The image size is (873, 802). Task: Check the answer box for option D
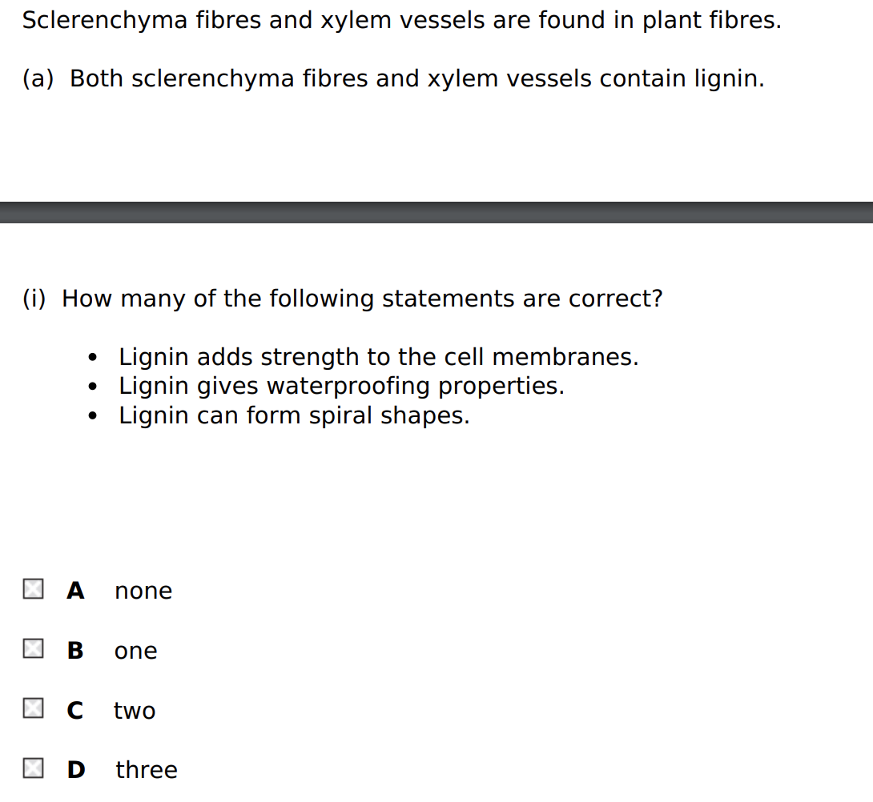point(32,768)
